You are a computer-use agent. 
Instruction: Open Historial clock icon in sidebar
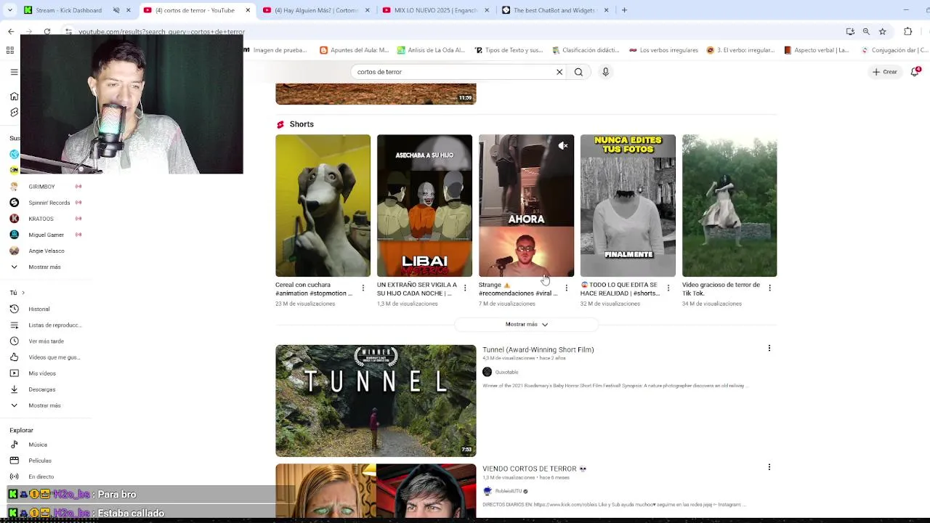coord(14,309)
